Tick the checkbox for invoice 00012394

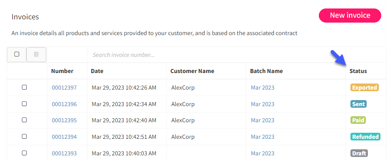tap(24, 136)
